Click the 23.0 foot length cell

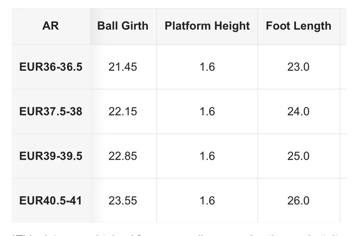(298, 67)
